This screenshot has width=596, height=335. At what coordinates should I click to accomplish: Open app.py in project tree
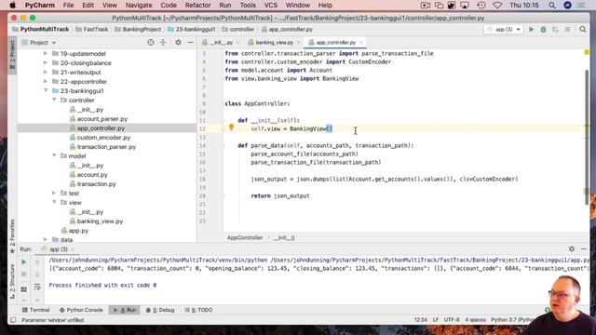[x=78, y=231]
